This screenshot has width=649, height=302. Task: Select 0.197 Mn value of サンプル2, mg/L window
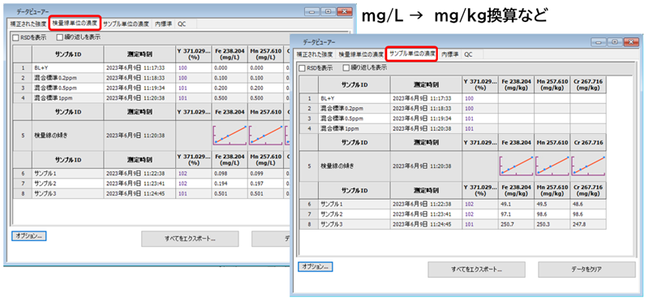[265, 183]
